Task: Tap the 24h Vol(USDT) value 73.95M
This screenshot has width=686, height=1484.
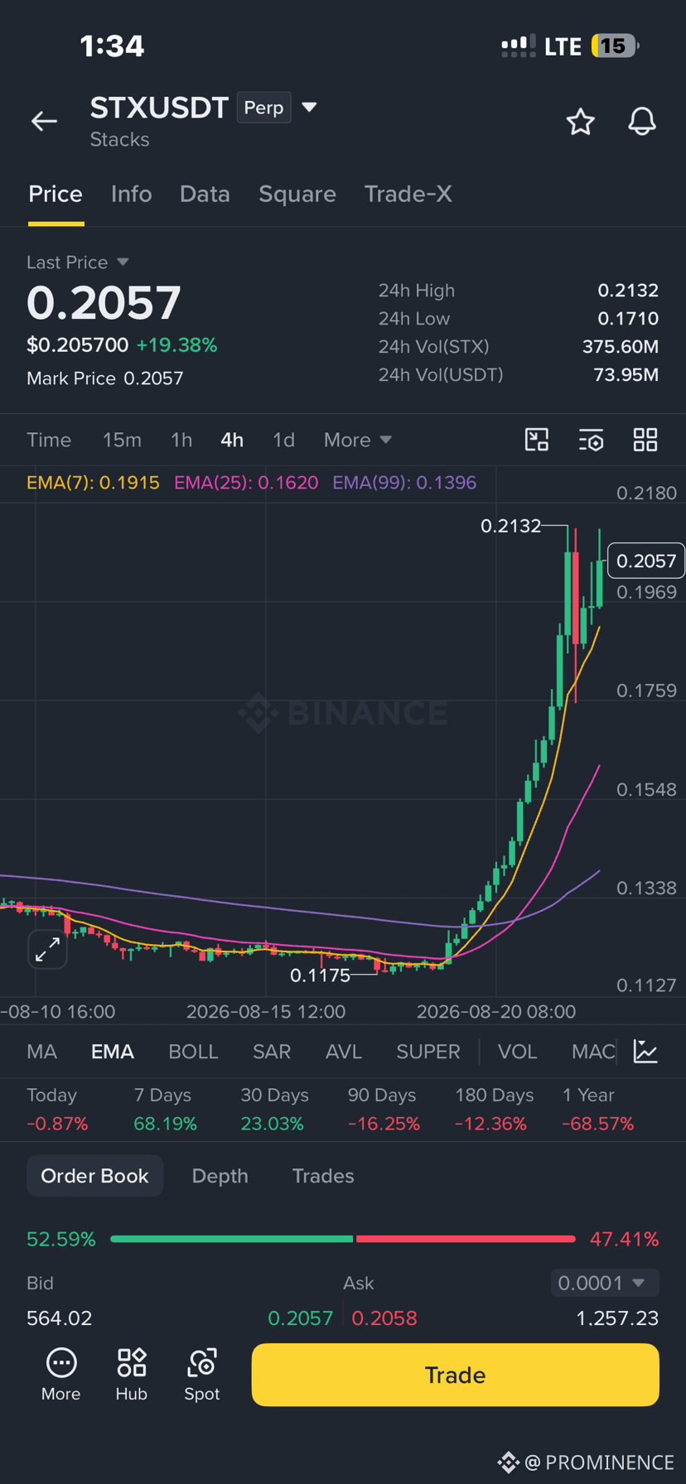Action: click(626, 375)
